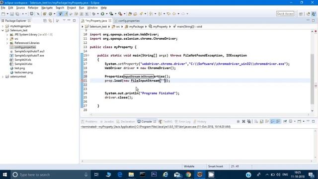The image size is (318, 179).
Task: Expand Referenced Libraries node
Action: click(7, 43)
